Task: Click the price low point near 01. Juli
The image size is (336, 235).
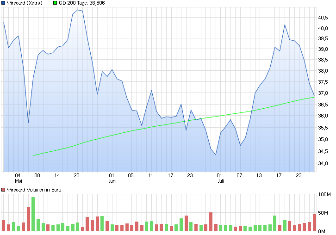Action: 216,155
